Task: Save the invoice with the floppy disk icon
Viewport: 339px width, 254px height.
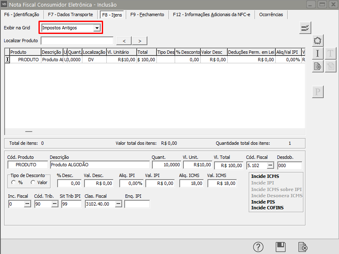Action: [x=281, y=247]
